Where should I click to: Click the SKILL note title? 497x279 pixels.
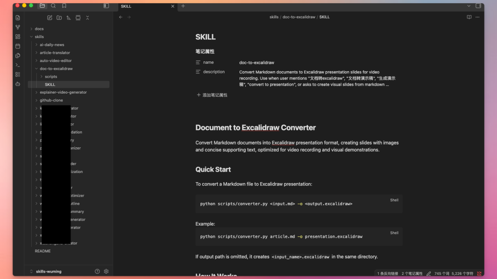click(x=205, y=37)
